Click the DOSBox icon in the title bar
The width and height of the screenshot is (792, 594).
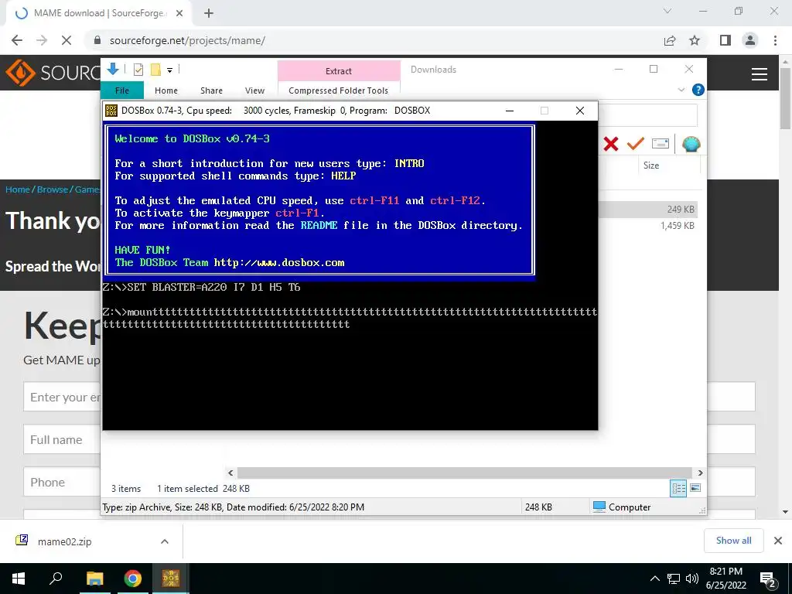pos(111,111)
